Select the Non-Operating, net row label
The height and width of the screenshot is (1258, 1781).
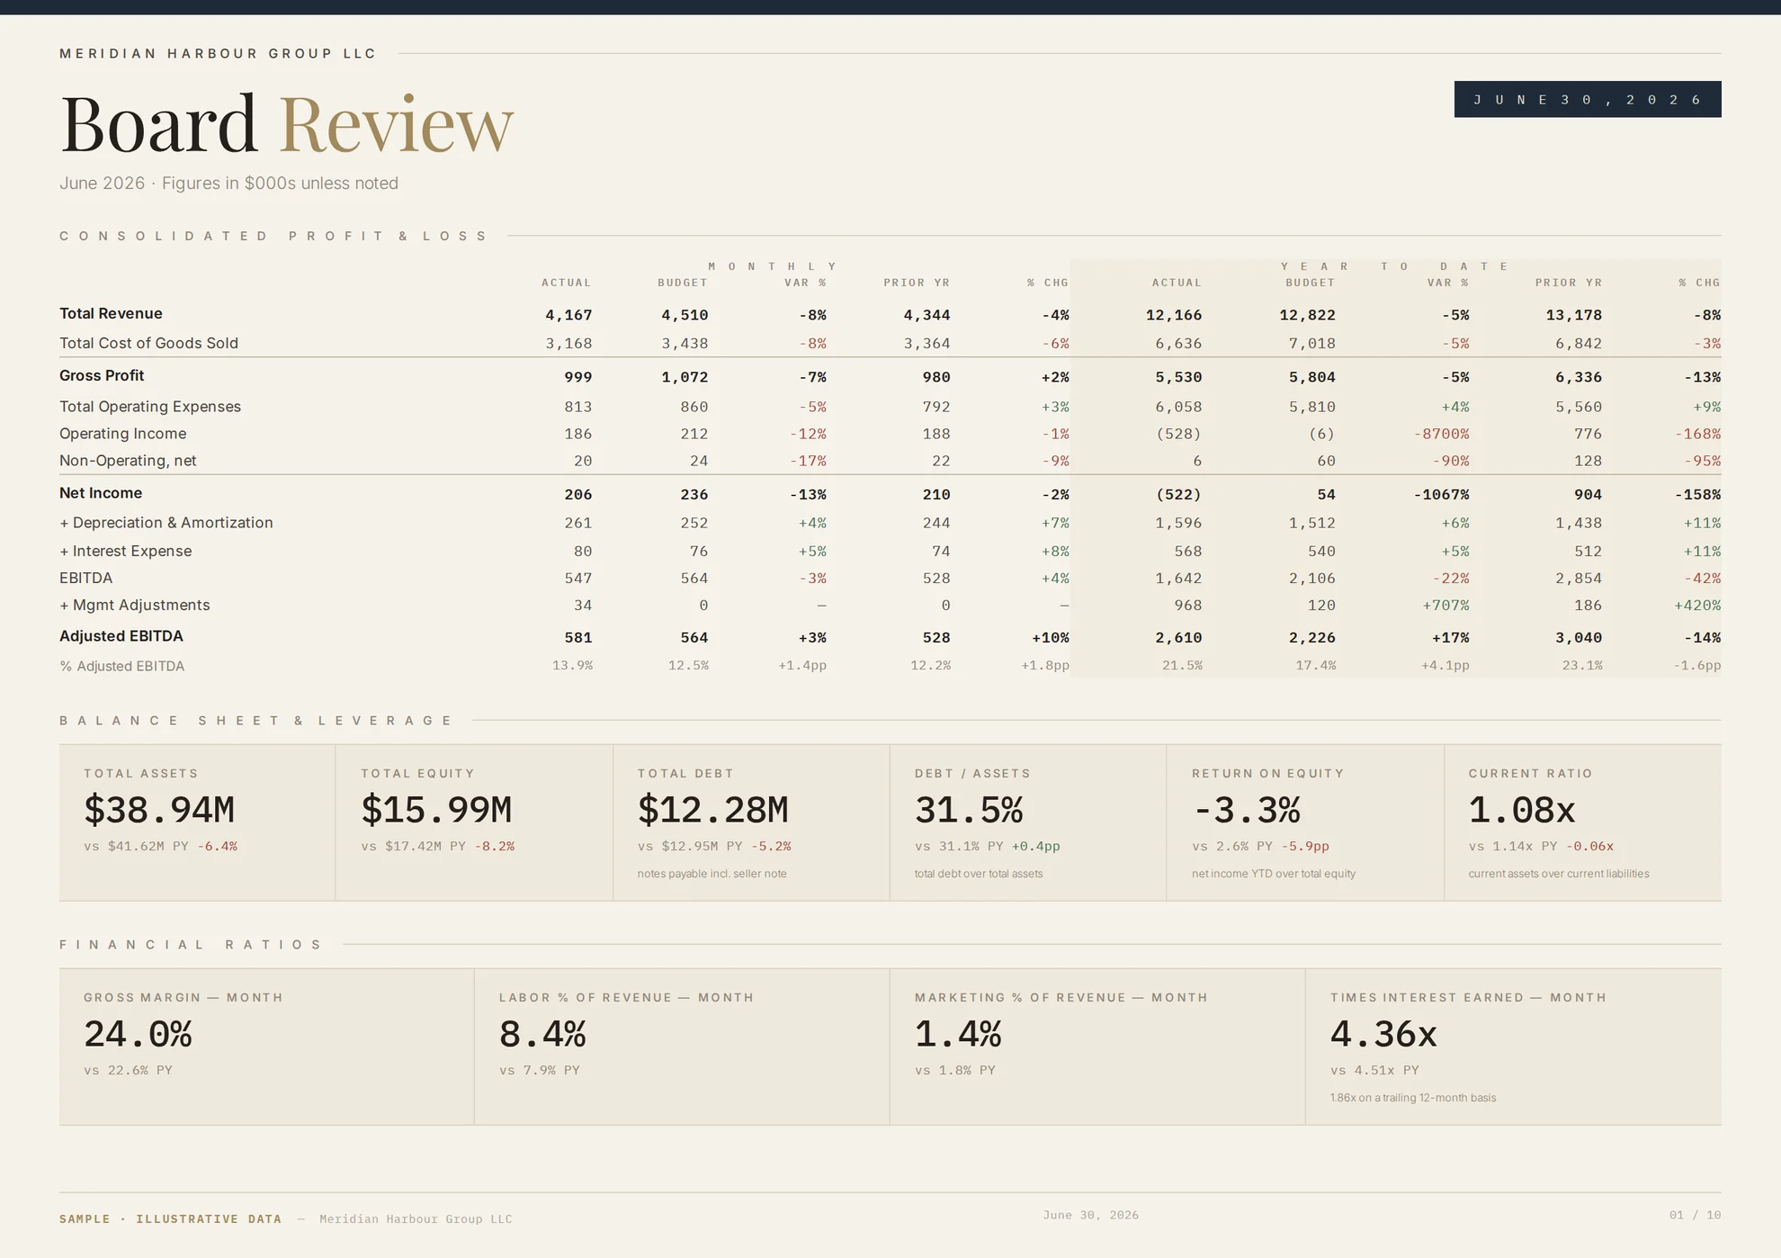pyautogui.click(x=128, y=461)
